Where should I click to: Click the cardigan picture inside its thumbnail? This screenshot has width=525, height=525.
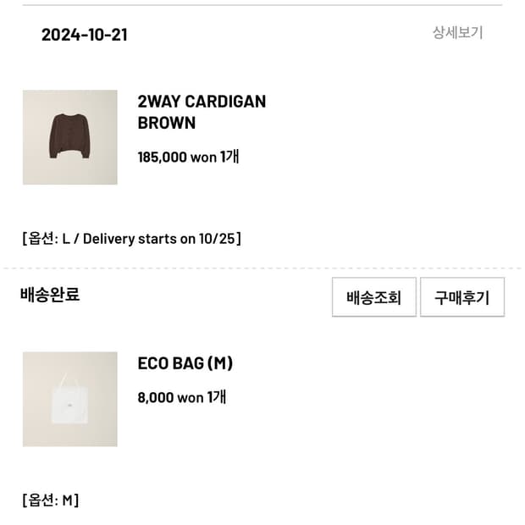pyautogui.click(x=69, y=135)
